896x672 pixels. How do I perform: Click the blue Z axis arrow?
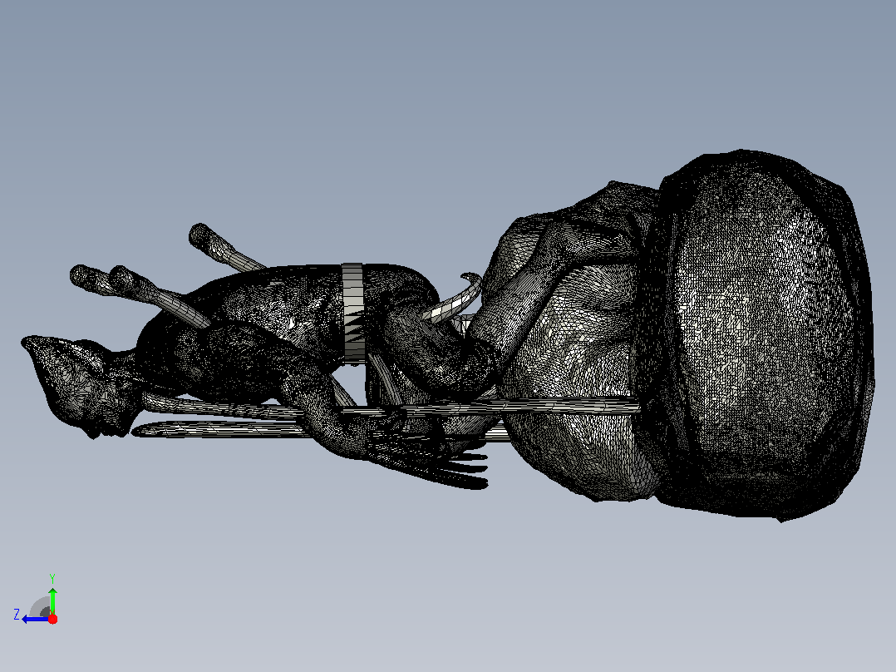click(34, 620)
